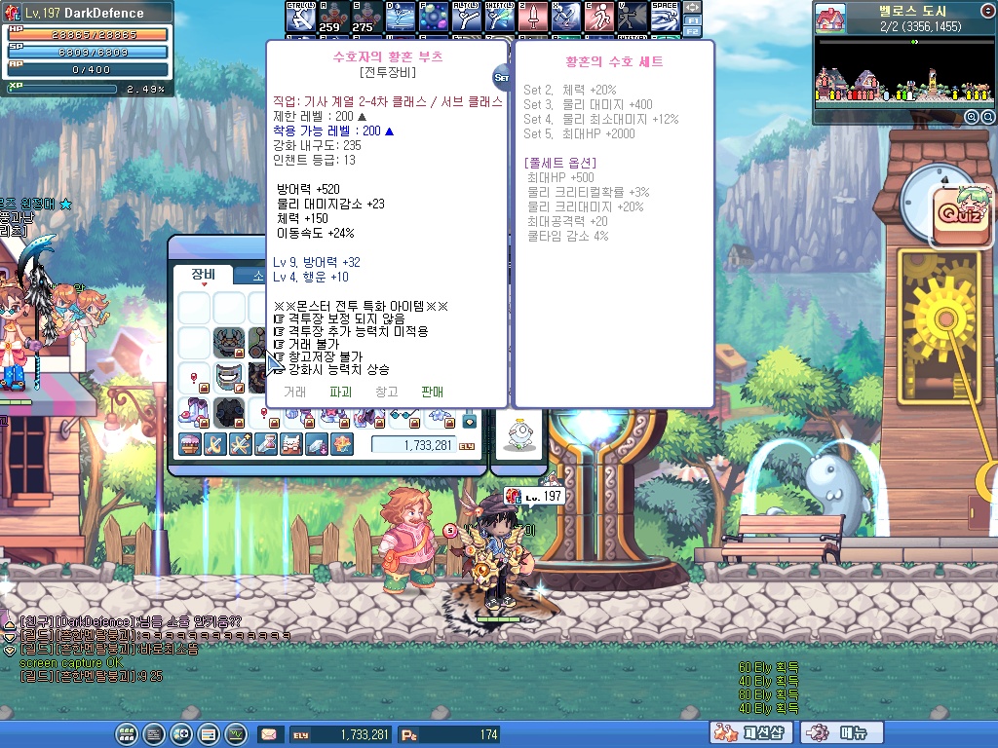
Task: Click the teal tag icon at inventory row end
Action: point(470,421)
